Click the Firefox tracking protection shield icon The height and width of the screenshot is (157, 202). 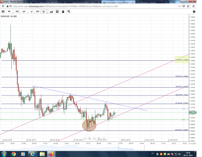[x=3, y=6]
